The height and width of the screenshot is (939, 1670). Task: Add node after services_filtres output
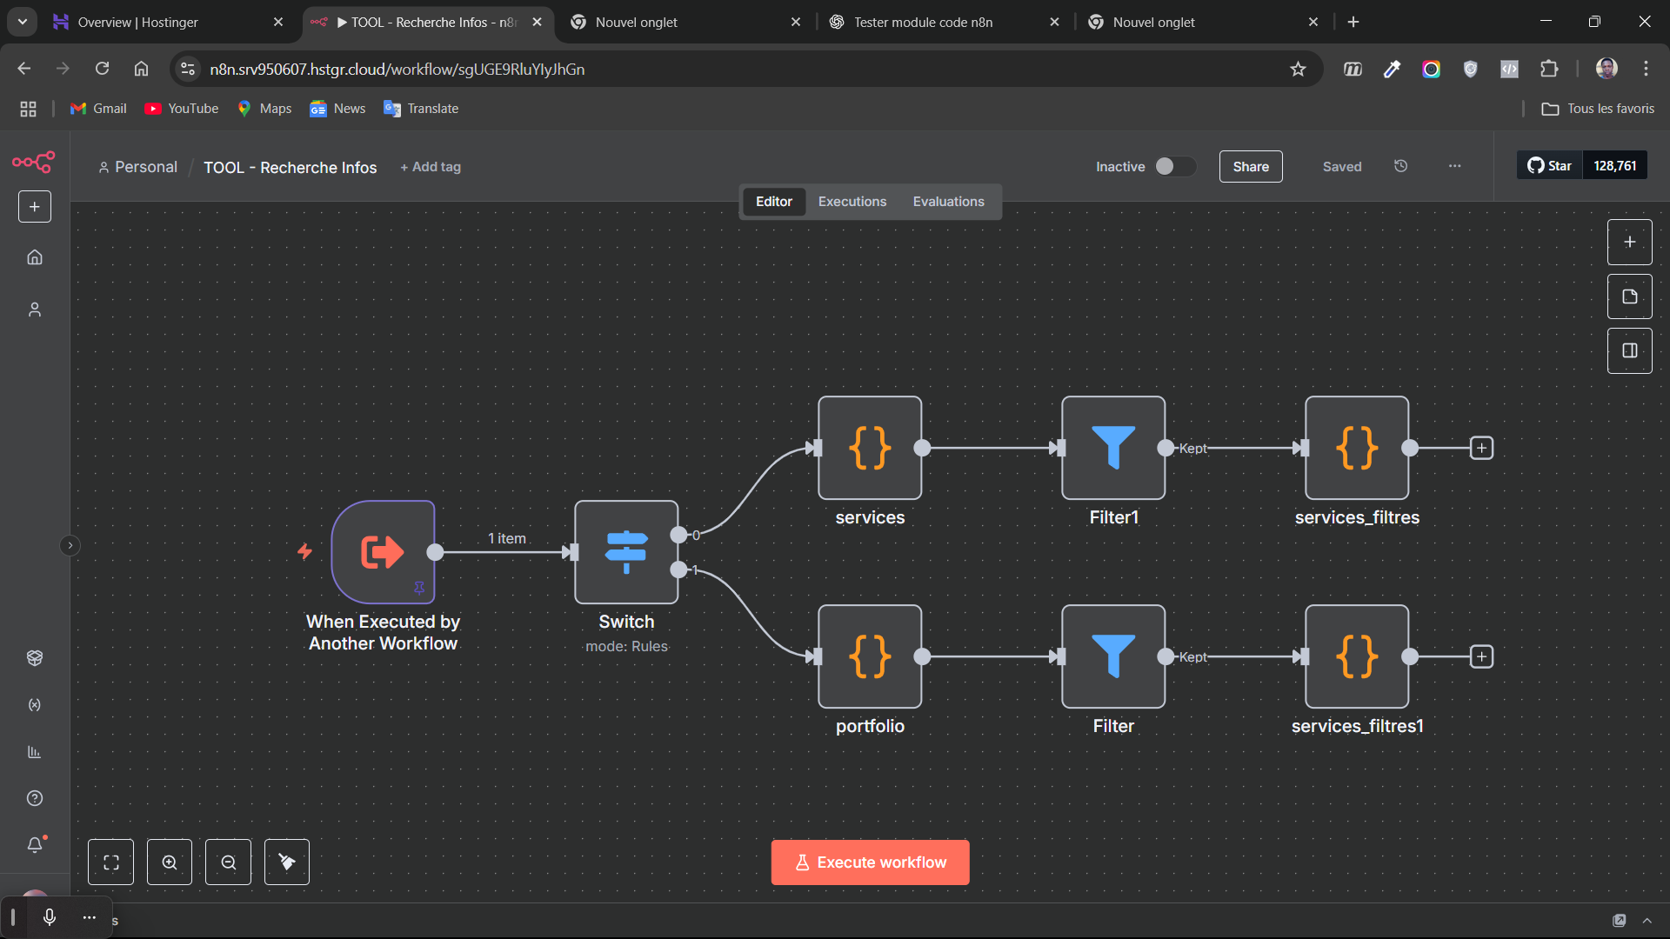coord(1481,448)
